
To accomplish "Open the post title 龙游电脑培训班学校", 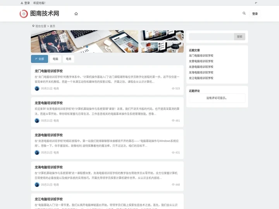I will click(48, 135).
